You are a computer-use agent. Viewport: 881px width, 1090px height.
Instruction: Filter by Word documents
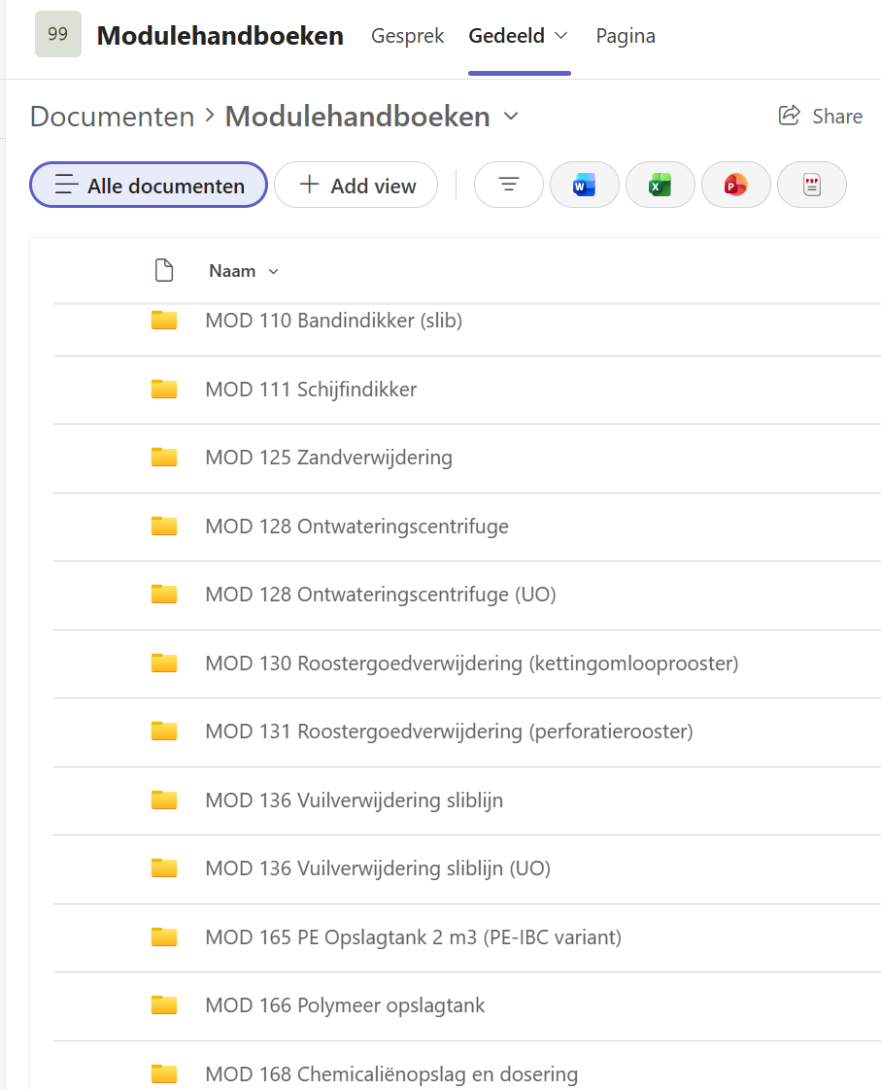click(585, 185)
